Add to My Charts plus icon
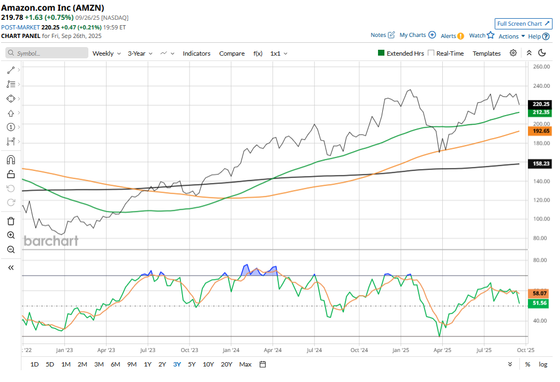 point(432,35)
